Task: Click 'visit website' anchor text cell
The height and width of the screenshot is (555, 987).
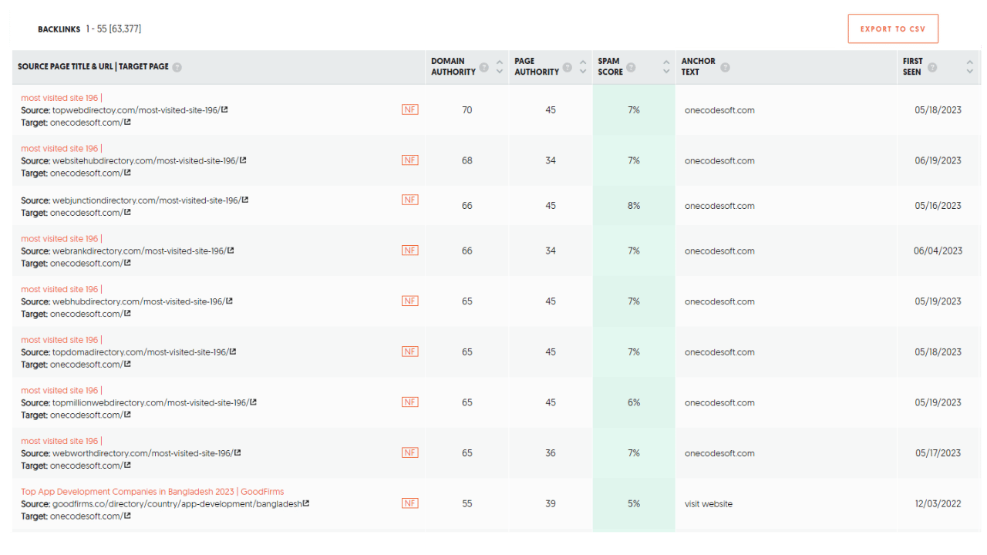Action: (x=708, y=504)
